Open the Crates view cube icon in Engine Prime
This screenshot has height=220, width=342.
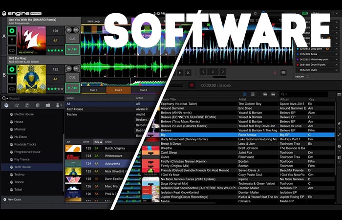point(6,106)
